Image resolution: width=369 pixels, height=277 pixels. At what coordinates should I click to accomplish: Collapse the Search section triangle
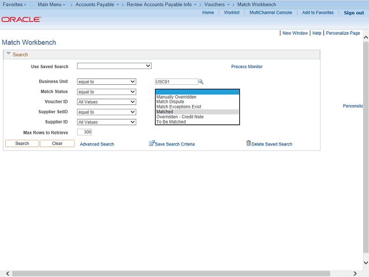(8, 55)
